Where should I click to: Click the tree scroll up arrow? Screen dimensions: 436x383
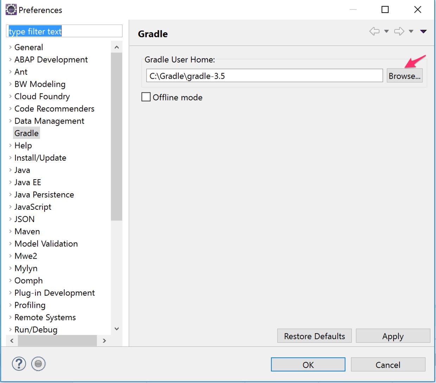tap(117, 47)
